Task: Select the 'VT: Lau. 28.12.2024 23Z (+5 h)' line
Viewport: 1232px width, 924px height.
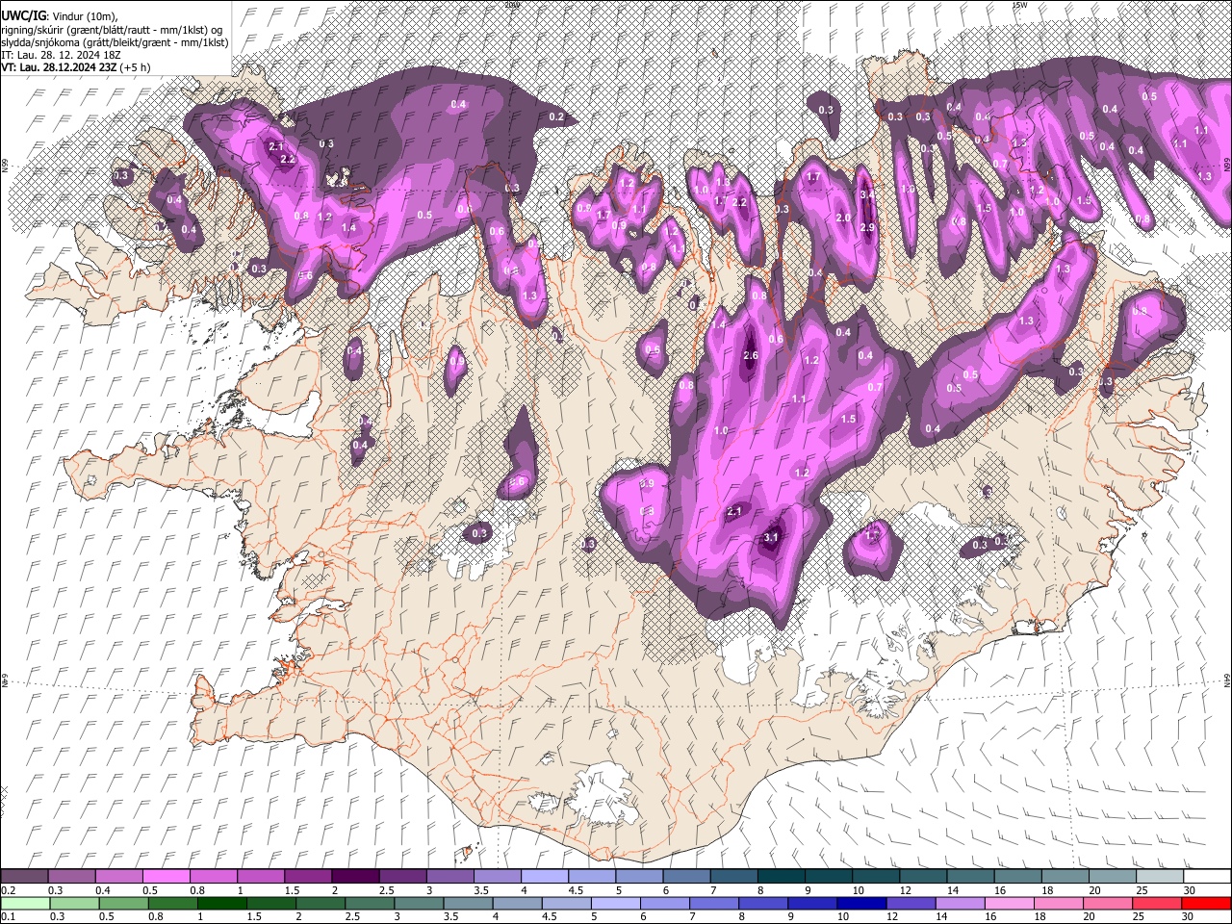Action: coord(76,67)
